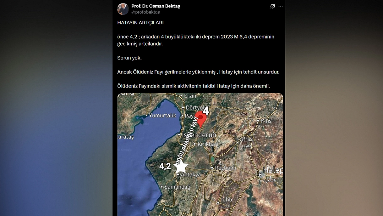Click the HATAYIN ARTÇILARI heading text
The height and width of the screenshot is (216, 383).
(x=140, y=23)
